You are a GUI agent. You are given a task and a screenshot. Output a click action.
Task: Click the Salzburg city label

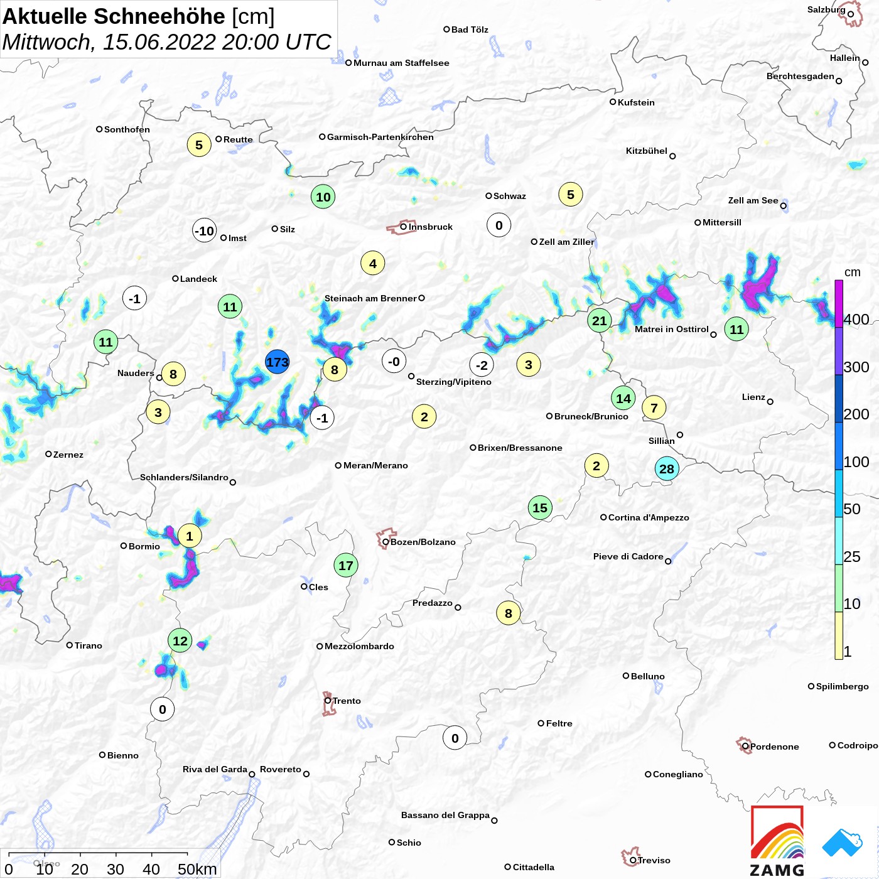click(826, 9)
